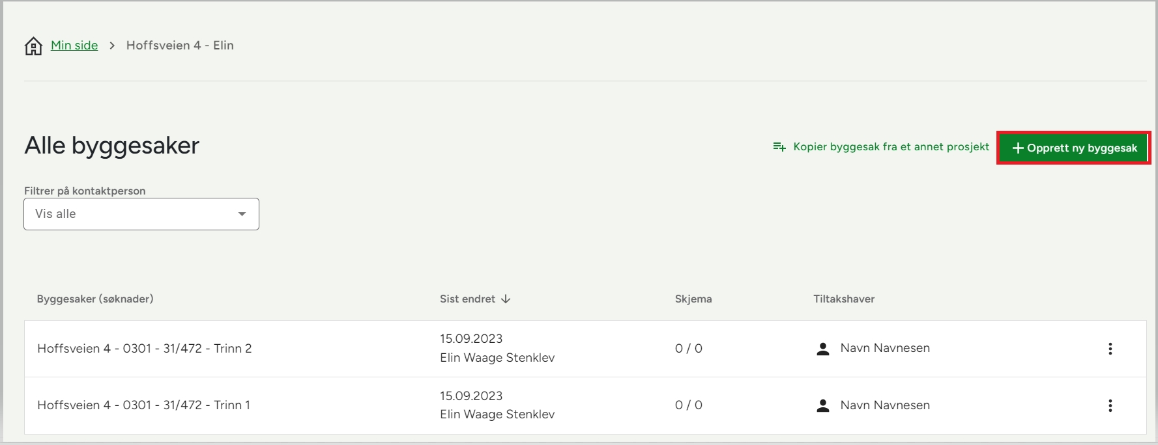Click the breadcrumb chevron separator

pyautogui.click(x=112, y=46)
